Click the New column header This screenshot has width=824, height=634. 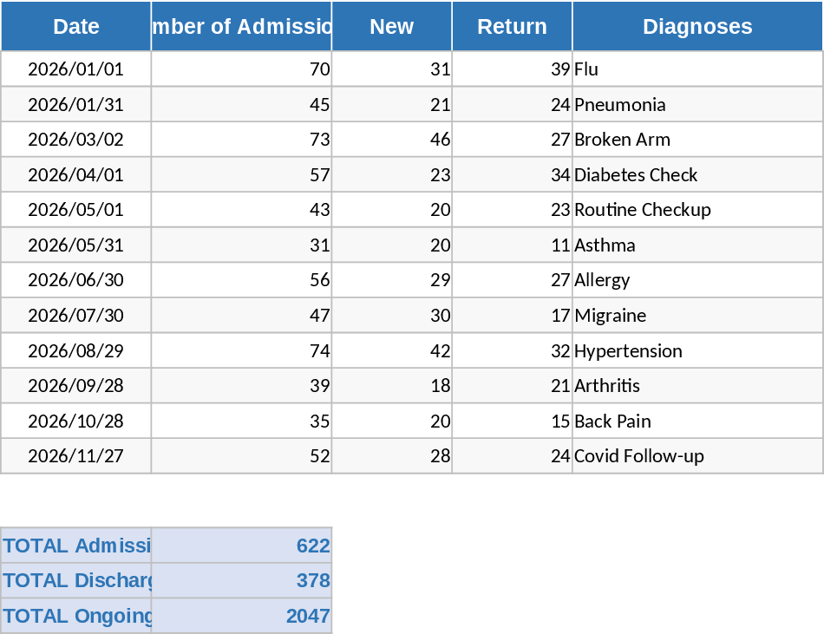click(391, 26)
